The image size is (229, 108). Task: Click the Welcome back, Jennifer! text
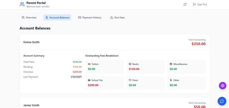click(x=38, y=7)
